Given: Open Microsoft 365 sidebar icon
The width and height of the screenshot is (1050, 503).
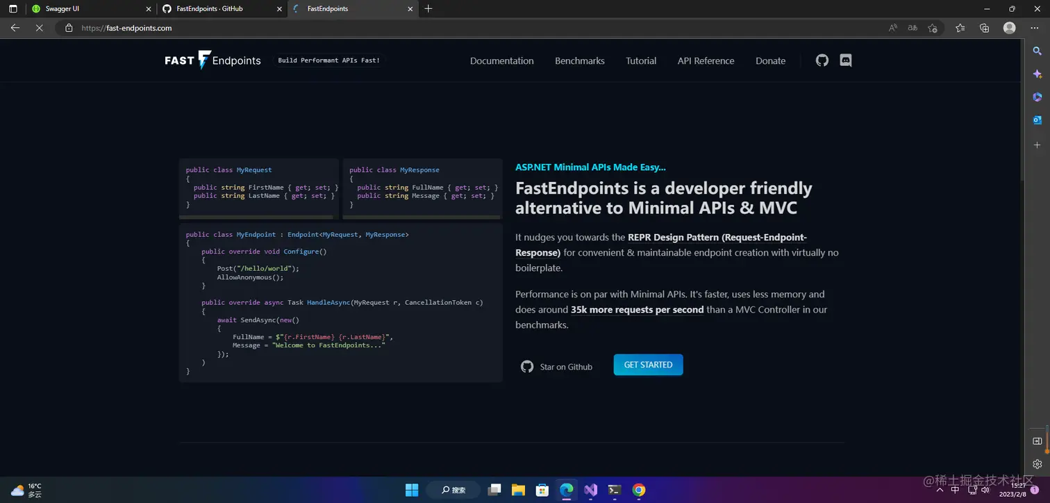Looking at the screenshot, I should point(1037,97).
